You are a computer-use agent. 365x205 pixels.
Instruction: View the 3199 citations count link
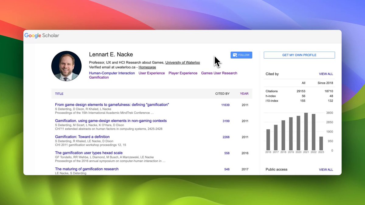click(226, 121)
